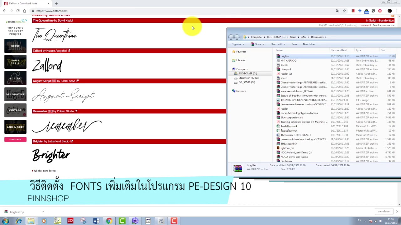401x225 pixels.
Task: Bookmark this page with the star icon
Action: coord(344,11)
